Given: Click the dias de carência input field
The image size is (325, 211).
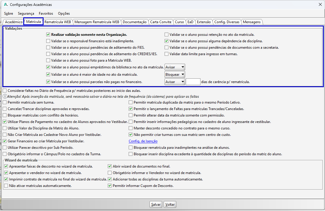Looking at the screenshot, I should pyautogui.click(x=193, y=82).
